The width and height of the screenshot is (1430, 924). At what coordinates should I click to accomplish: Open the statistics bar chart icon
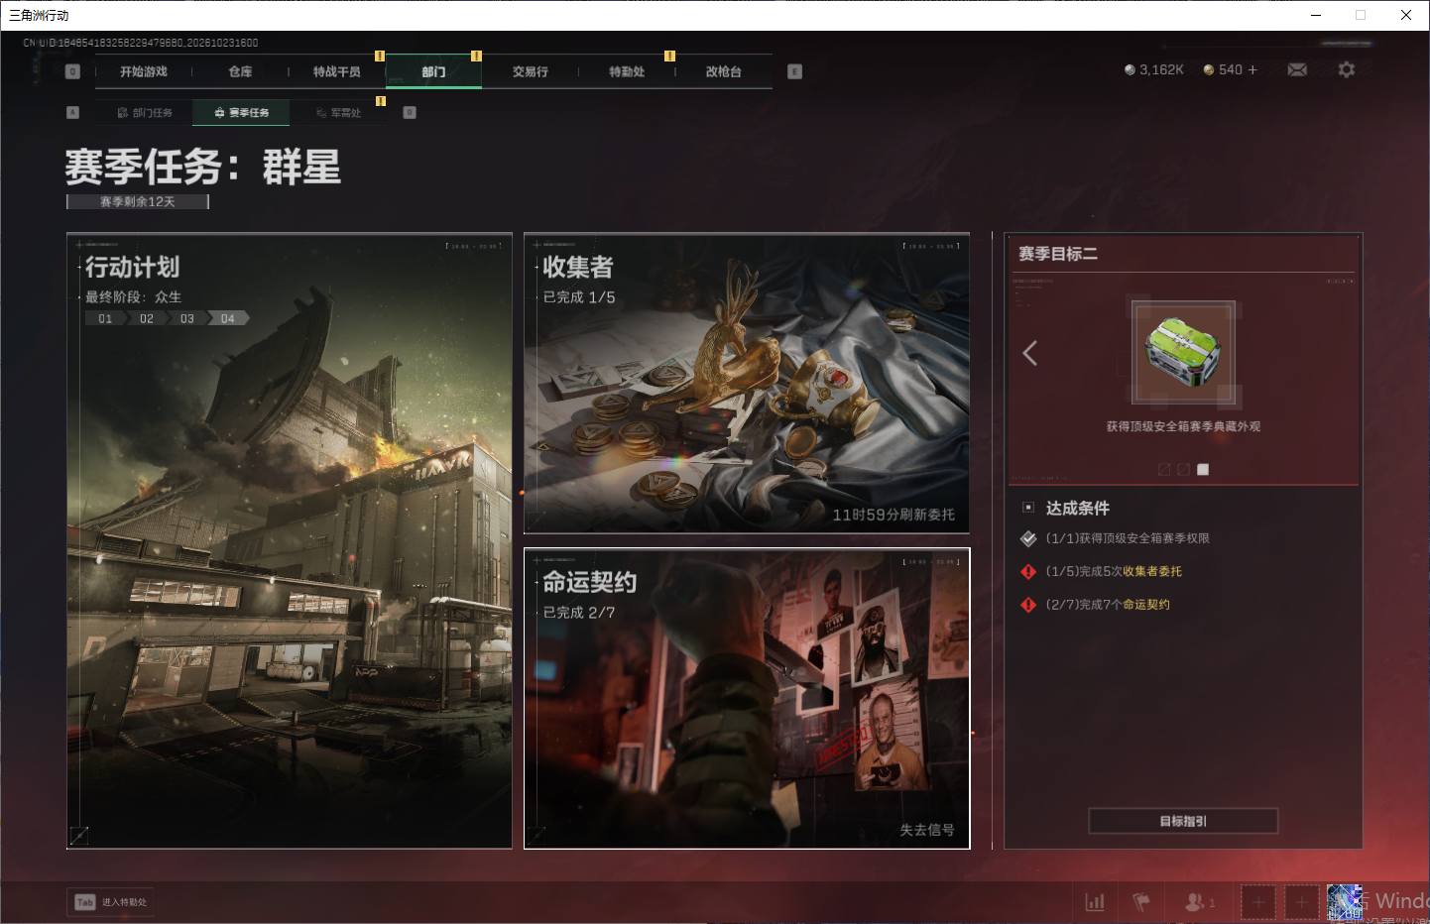tap(1095, 902)
